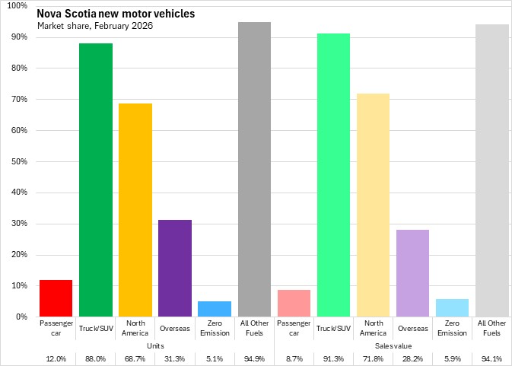This screenshot has height=366, width=512.
Task: Click the 50% y-axis label
Action: tap(20, 161)
